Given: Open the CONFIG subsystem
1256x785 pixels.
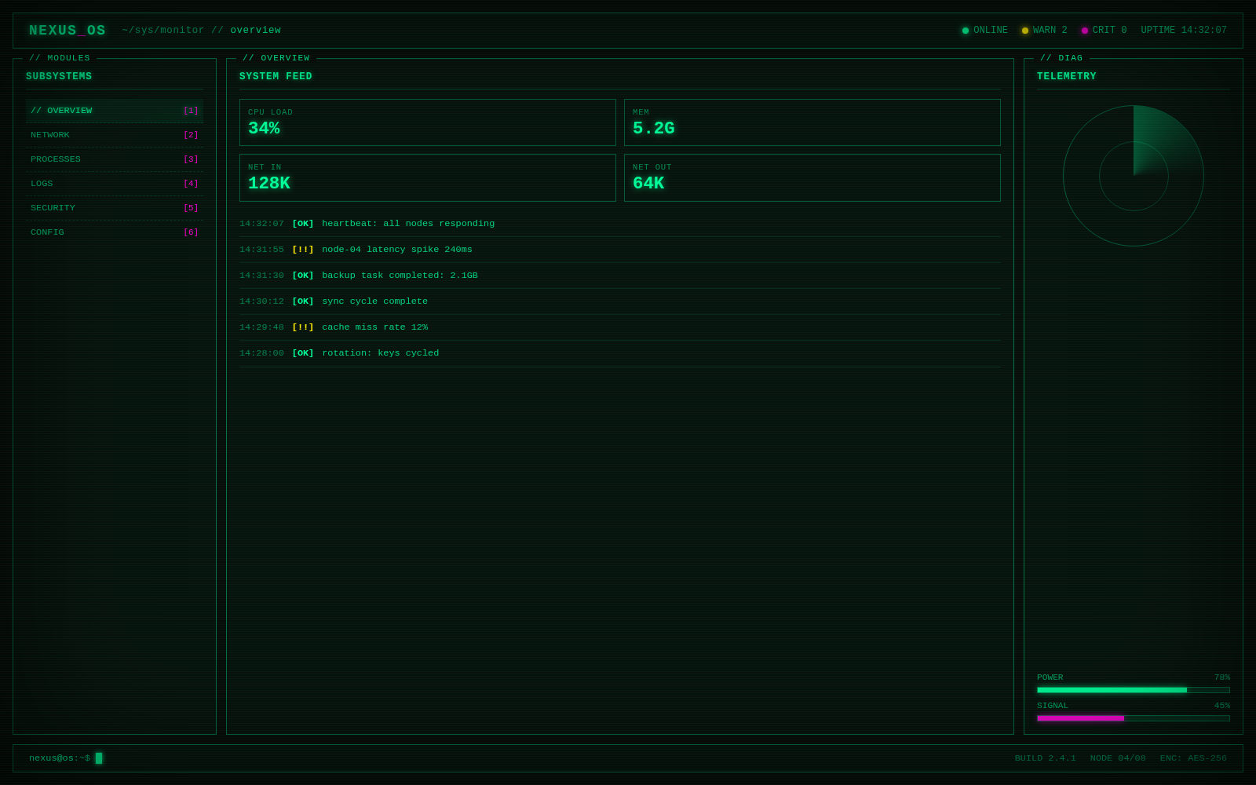Looking at the screenshot, I should click(x=115, y=232).
